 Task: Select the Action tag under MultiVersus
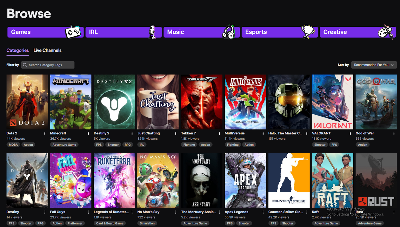pyautogui.click(x=249, y=145)
